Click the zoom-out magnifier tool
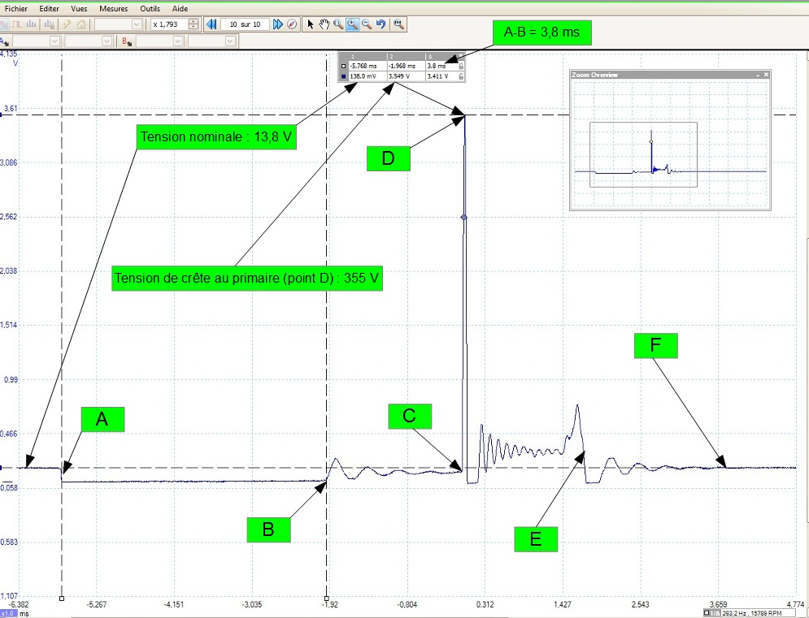The width and height of the screenshot is (809, 618). (367, 24)
